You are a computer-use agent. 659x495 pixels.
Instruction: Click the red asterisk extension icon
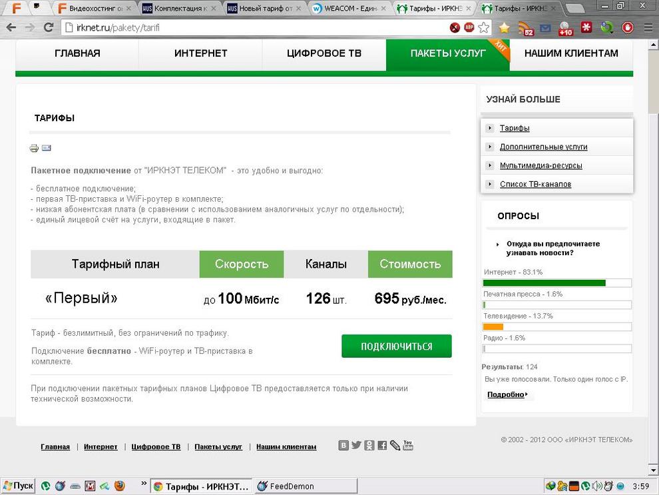coord(586,28)
